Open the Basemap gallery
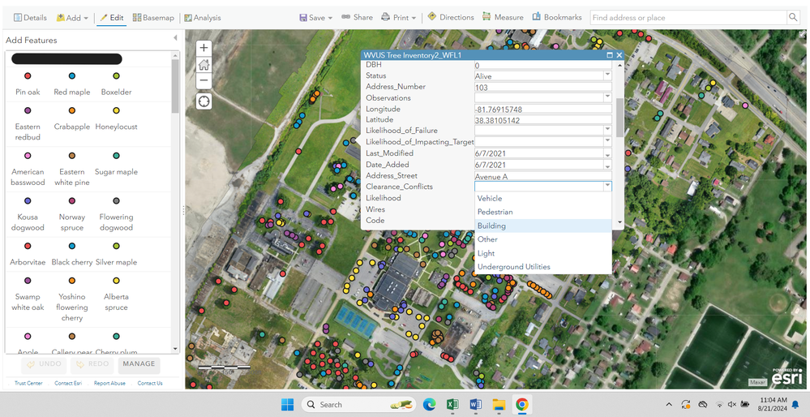The image size is (810, 417). (x=153, y=18)
